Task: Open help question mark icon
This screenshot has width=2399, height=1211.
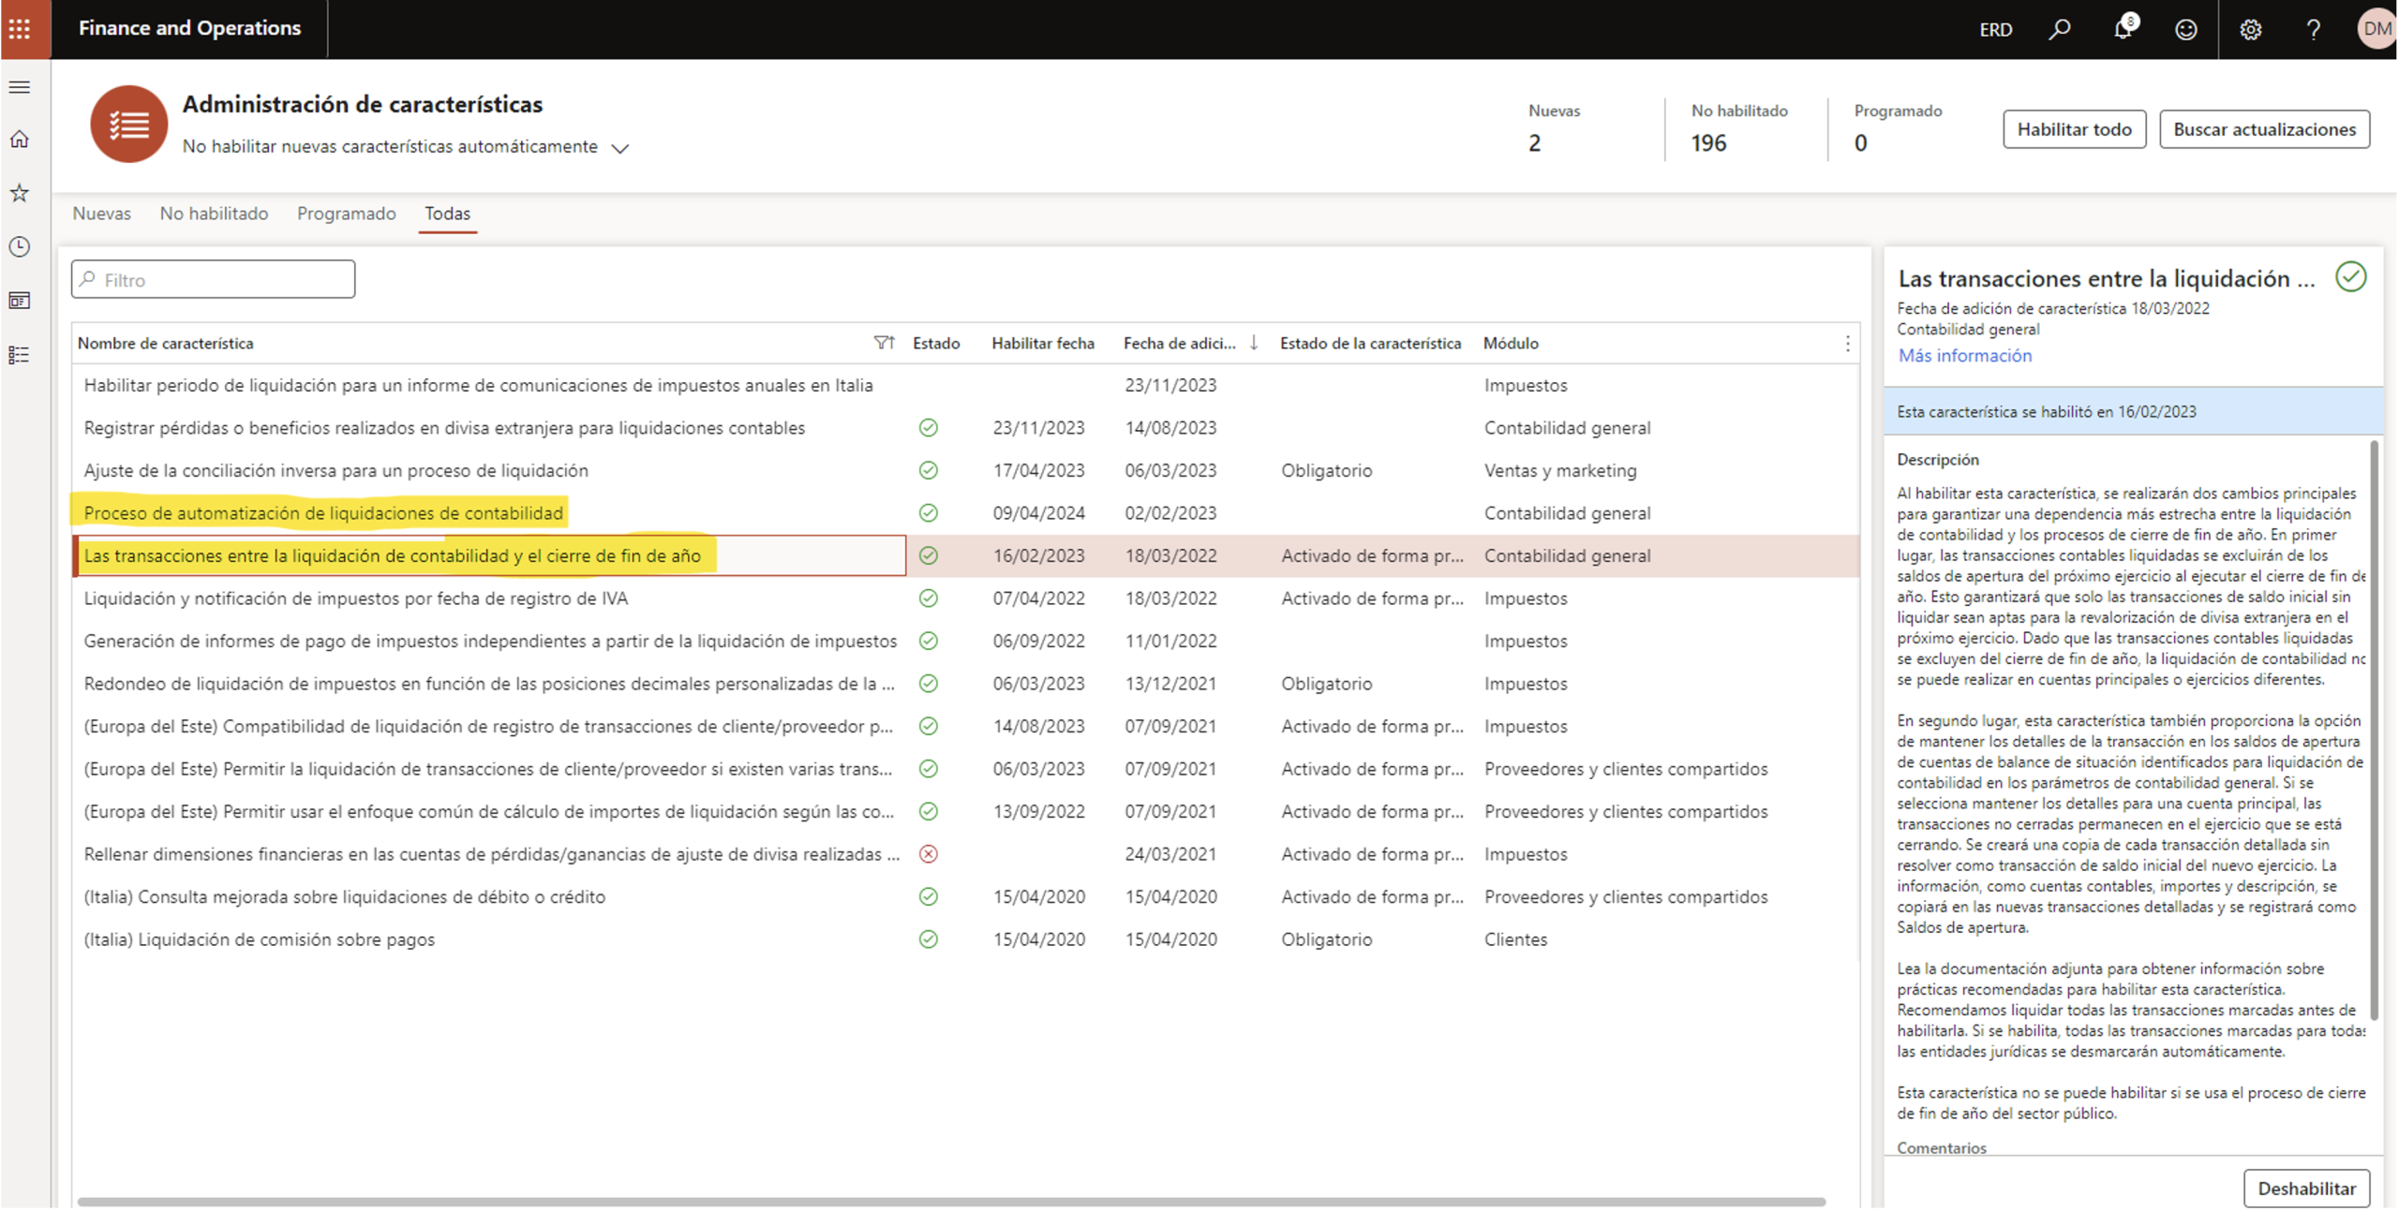Action: [2313, 29]
